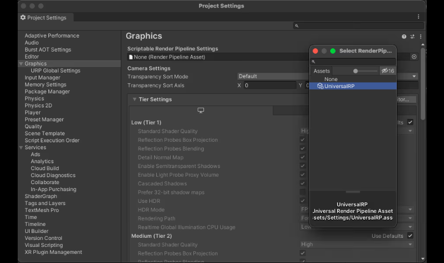Open the Low tier HDR Mode dropdown arrow
Image resolution: width=444 pixels, height=263 pixels.
tap(410, 210)
